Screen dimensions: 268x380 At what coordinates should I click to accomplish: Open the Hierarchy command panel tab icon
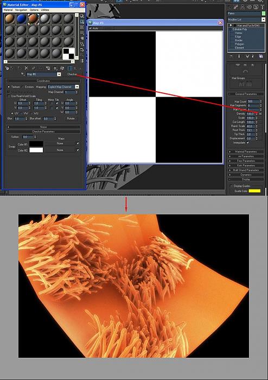[243, 7]
